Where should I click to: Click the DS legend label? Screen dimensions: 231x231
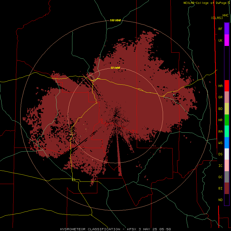pyautogui.click(x=220, y=154)
